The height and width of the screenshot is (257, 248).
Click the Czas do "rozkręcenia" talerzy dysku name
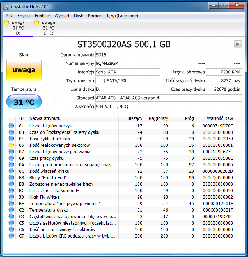pos(64,132)
